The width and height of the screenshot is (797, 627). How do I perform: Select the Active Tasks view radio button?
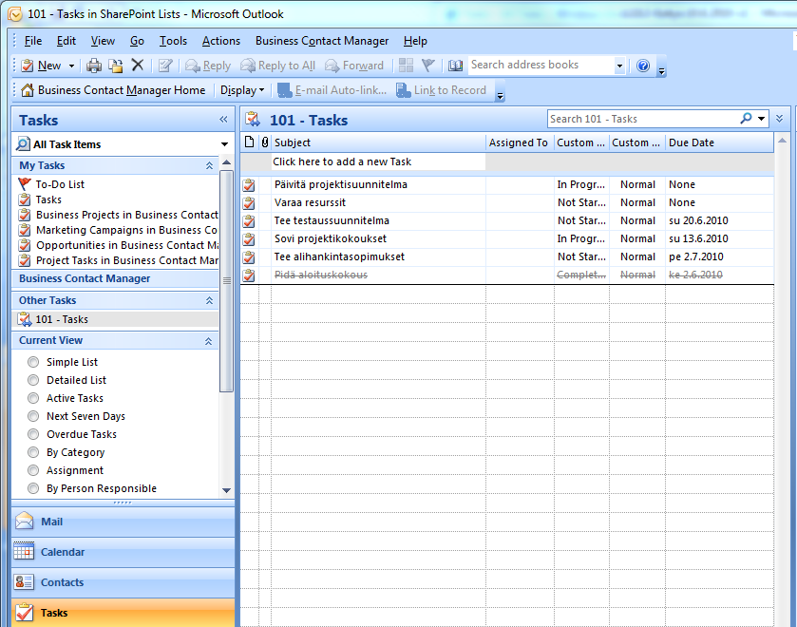click(x=33, y=398)
